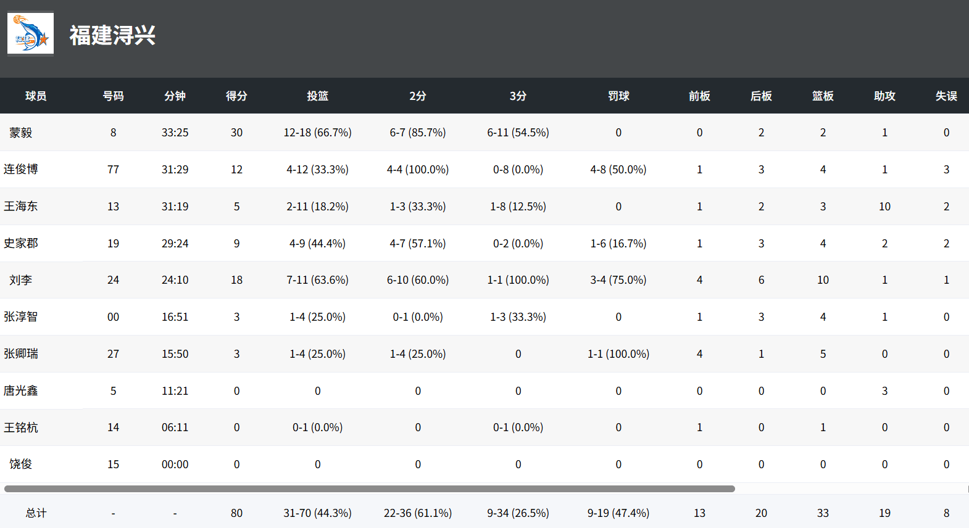
Task: Click the horizontal scrollbar under the table
Action: pyautogui.click(x=369, y=489)
